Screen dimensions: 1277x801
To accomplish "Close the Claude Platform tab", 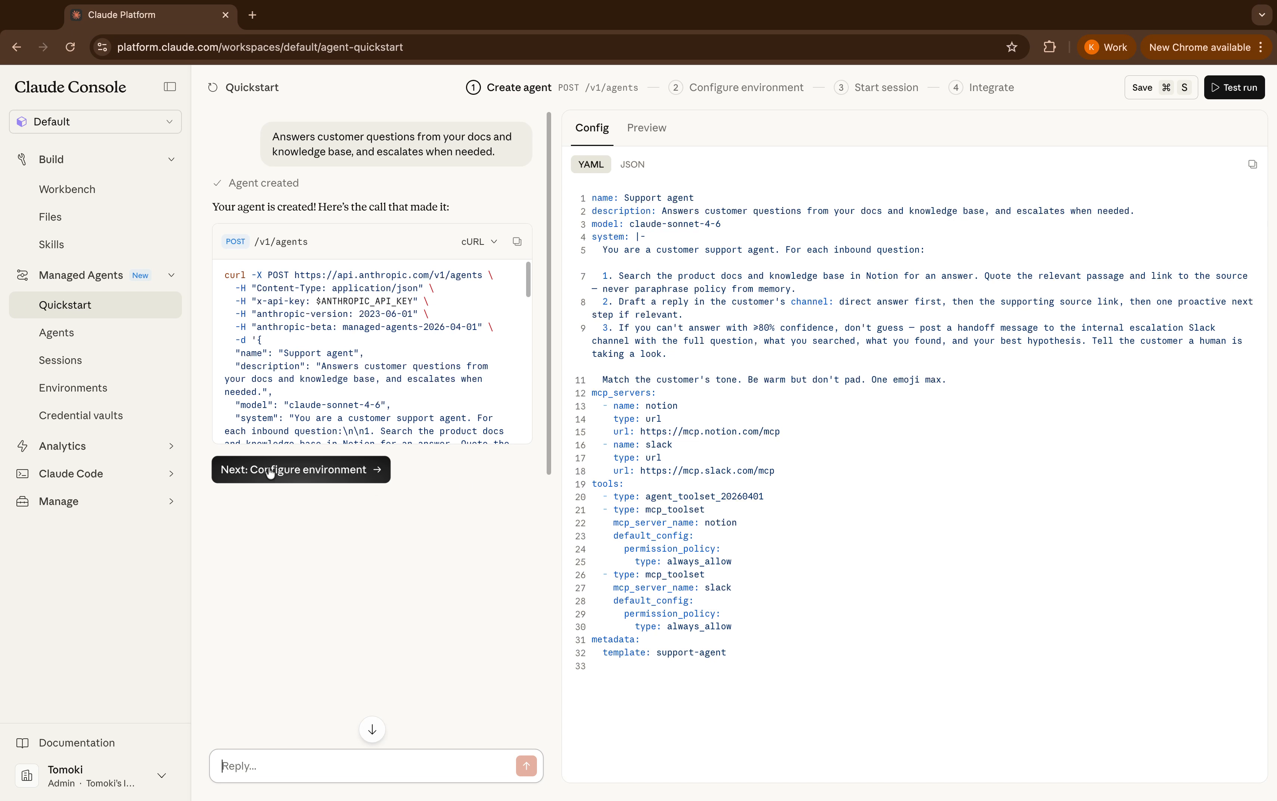I will 225,15.
